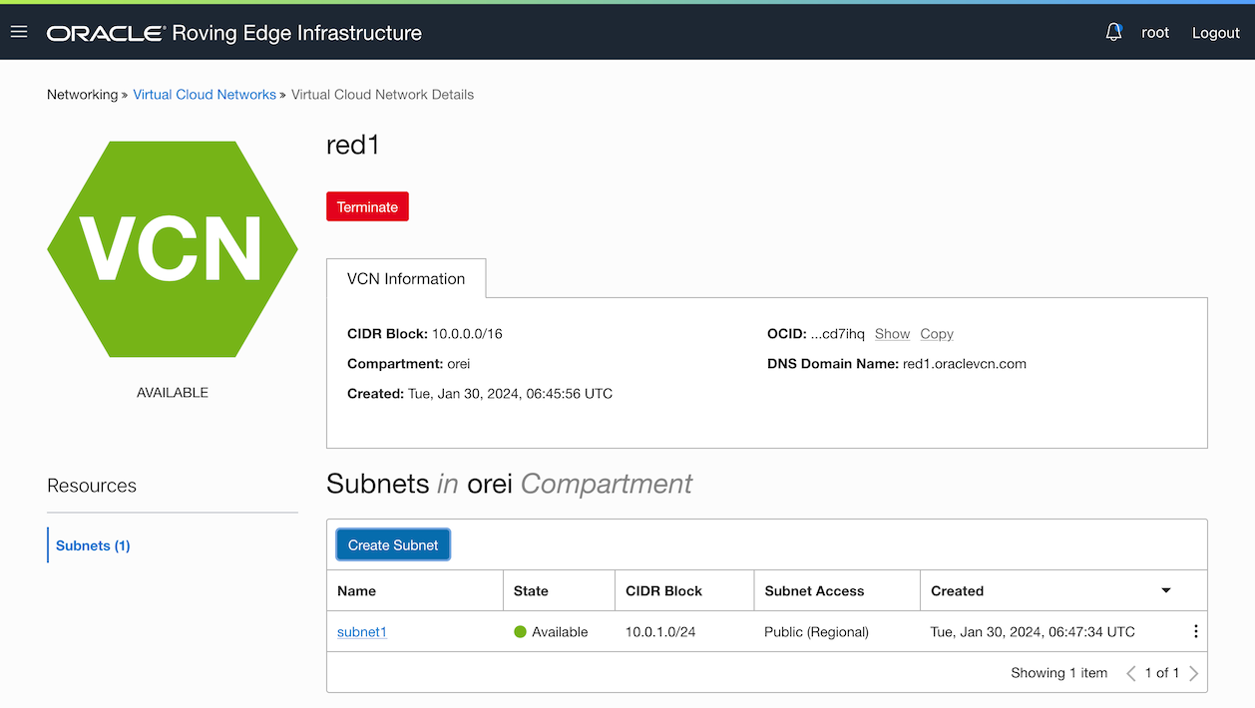Screen dimensions: 1255x708
Task: Navigate to Virtual Cloud Networks breadcrumb
Action: pyautogui.click(x=205, y=95)
